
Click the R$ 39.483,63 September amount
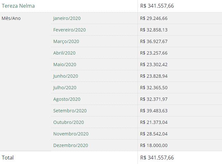[x=154, y=111]
